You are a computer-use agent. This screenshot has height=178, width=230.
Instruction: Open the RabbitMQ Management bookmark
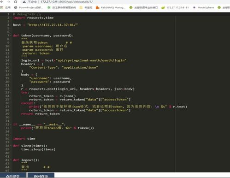[x=111, y=7]
